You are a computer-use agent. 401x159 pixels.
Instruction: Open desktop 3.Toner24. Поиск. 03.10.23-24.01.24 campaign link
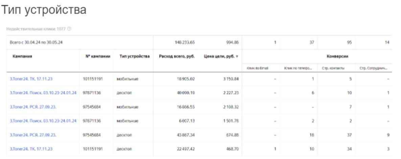[x=43, y=93]
